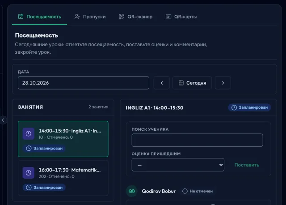Open the Посещаемость tab
This screenshot has width=286, height=205.
tap(40, 17)
